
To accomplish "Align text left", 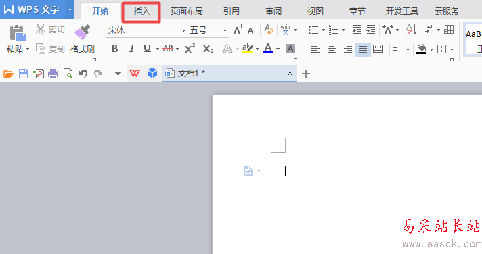I will coord(315,49).
